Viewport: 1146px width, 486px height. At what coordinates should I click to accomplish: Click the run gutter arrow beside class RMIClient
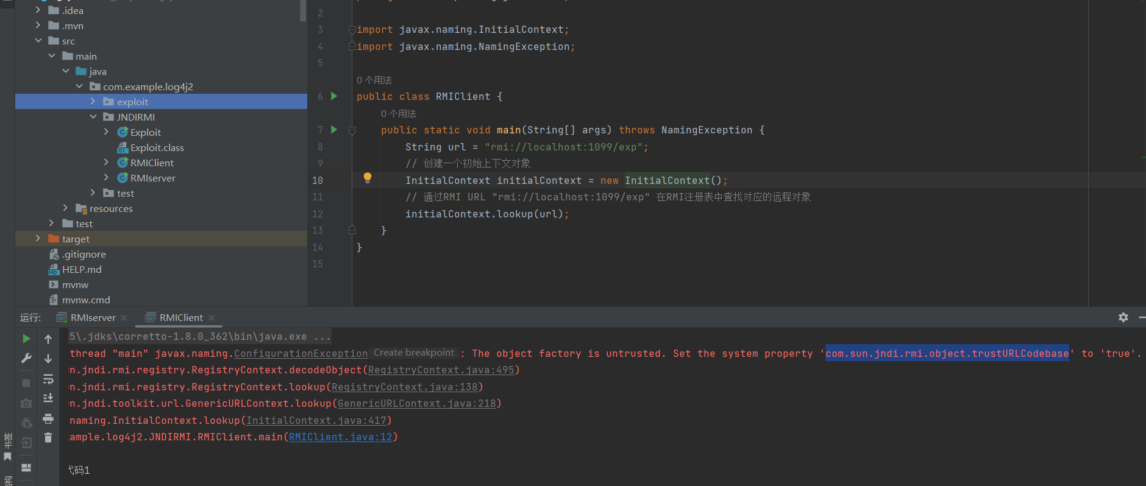pyautogui.click(x=334, y=96)
